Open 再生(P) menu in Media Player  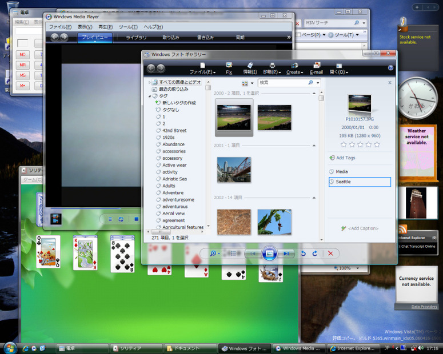[105, 27]
